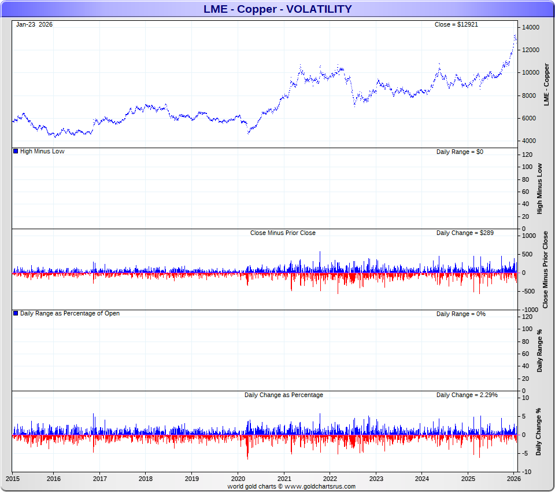Click the Daily Change = 2.29% readout
Screen dimensions: 555x492
(467, 395)
